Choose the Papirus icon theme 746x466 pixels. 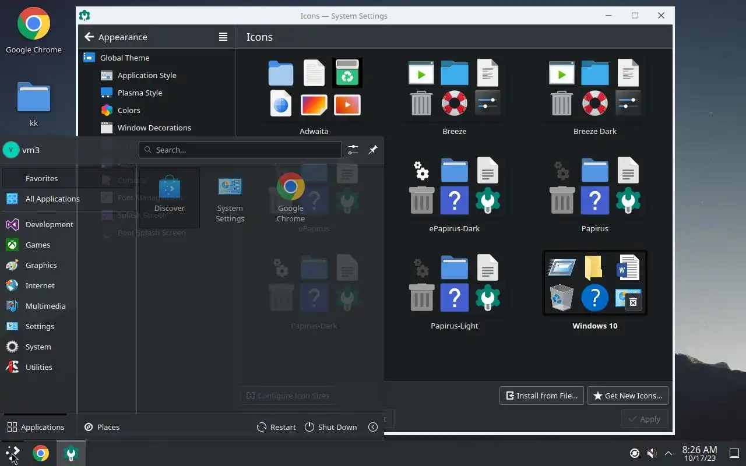[x=595, y=194]
